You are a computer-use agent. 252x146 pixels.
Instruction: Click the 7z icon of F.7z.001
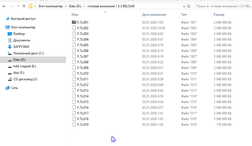(x=74, y=22)
